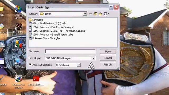Click the Files List button
The width and height of the screenshot is (169, 95).
[x=108, y=65]
